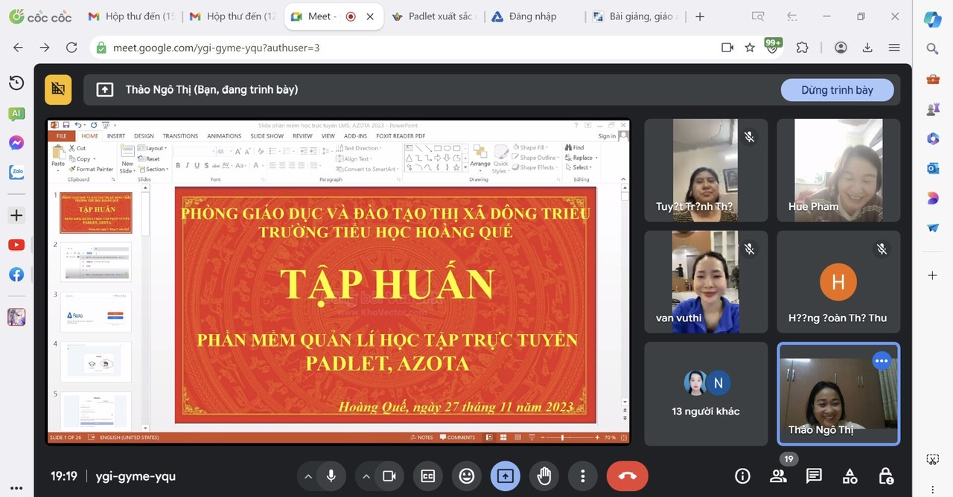The height and width of the screenshot is (497, 953).
Task: Open Copilot icon in right sidebar
Action: click(933, 20)
